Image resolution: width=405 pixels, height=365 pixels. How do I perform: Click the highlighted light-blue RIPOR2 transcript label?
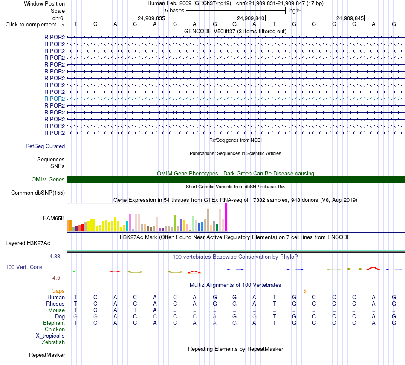[55, 99]
